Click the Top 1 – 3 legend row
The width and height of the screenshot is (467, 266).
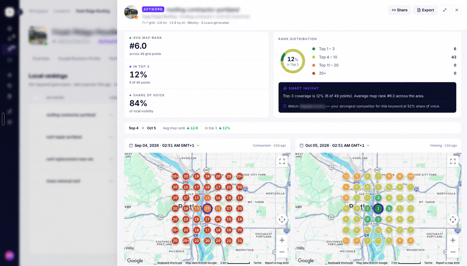pos(384,49)
